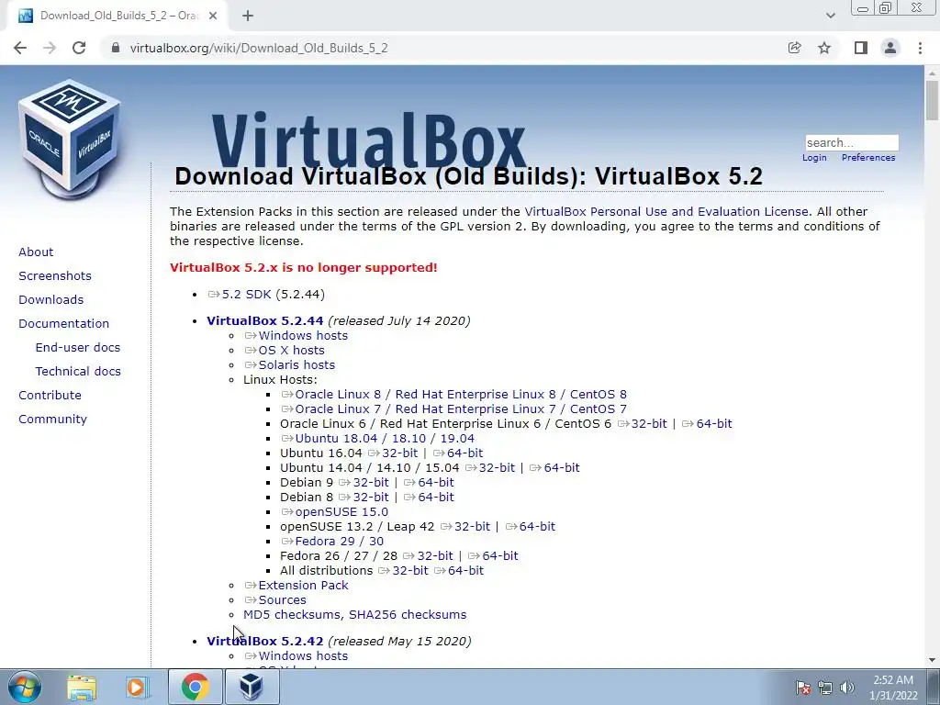This screenshot has width=940, height=705.
Task: Open the VirtualBox Personal Use and Evaluation License link
Action: 666,212
